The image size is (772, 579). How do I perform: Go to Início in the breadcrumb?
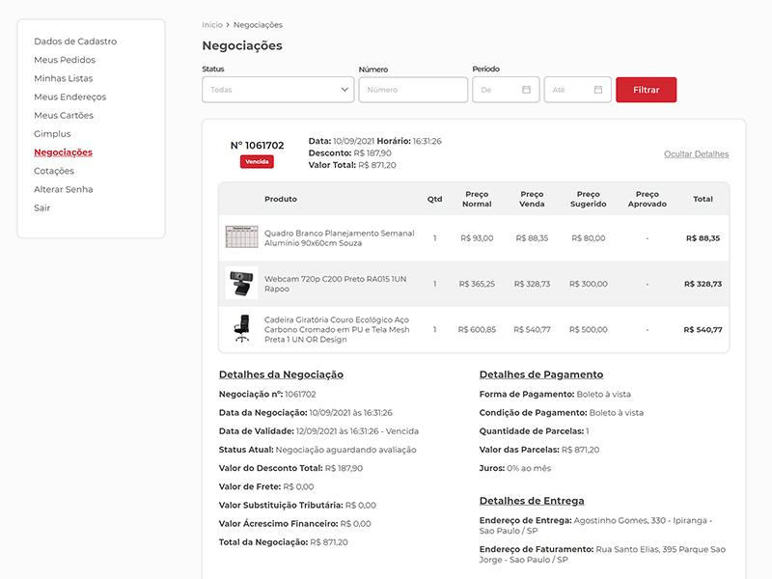[x=211, y=24]
